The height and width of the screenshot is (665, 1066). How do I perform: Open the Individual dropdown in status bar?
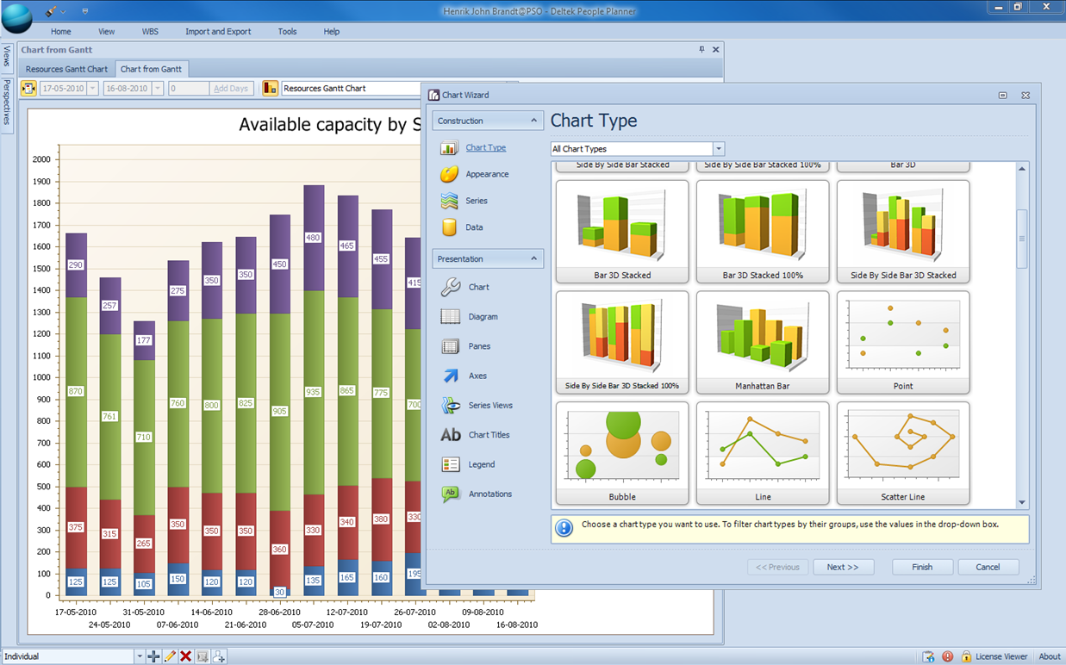tap(139, 656)
